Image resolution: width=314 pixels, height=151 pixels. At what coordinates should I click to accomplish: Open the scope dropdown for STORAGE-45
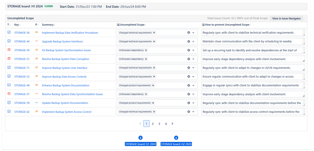click(193, 50)
